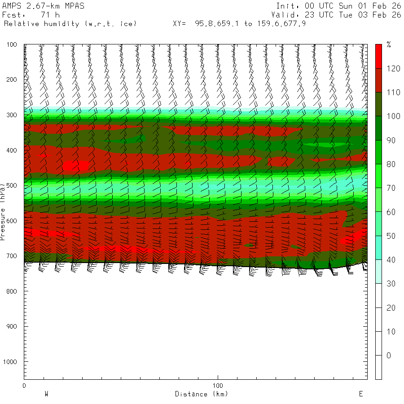Click the 900 hPa pressure axis label
404x404 pixels.
pyautogui.click(x=12, y=326)
